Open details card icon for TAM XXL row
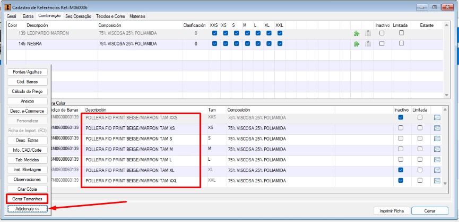Screen dimensions: 459x222 point(437,181)
